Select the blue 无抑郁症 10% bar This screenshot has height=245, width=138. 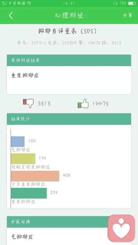tap(18, 142)
